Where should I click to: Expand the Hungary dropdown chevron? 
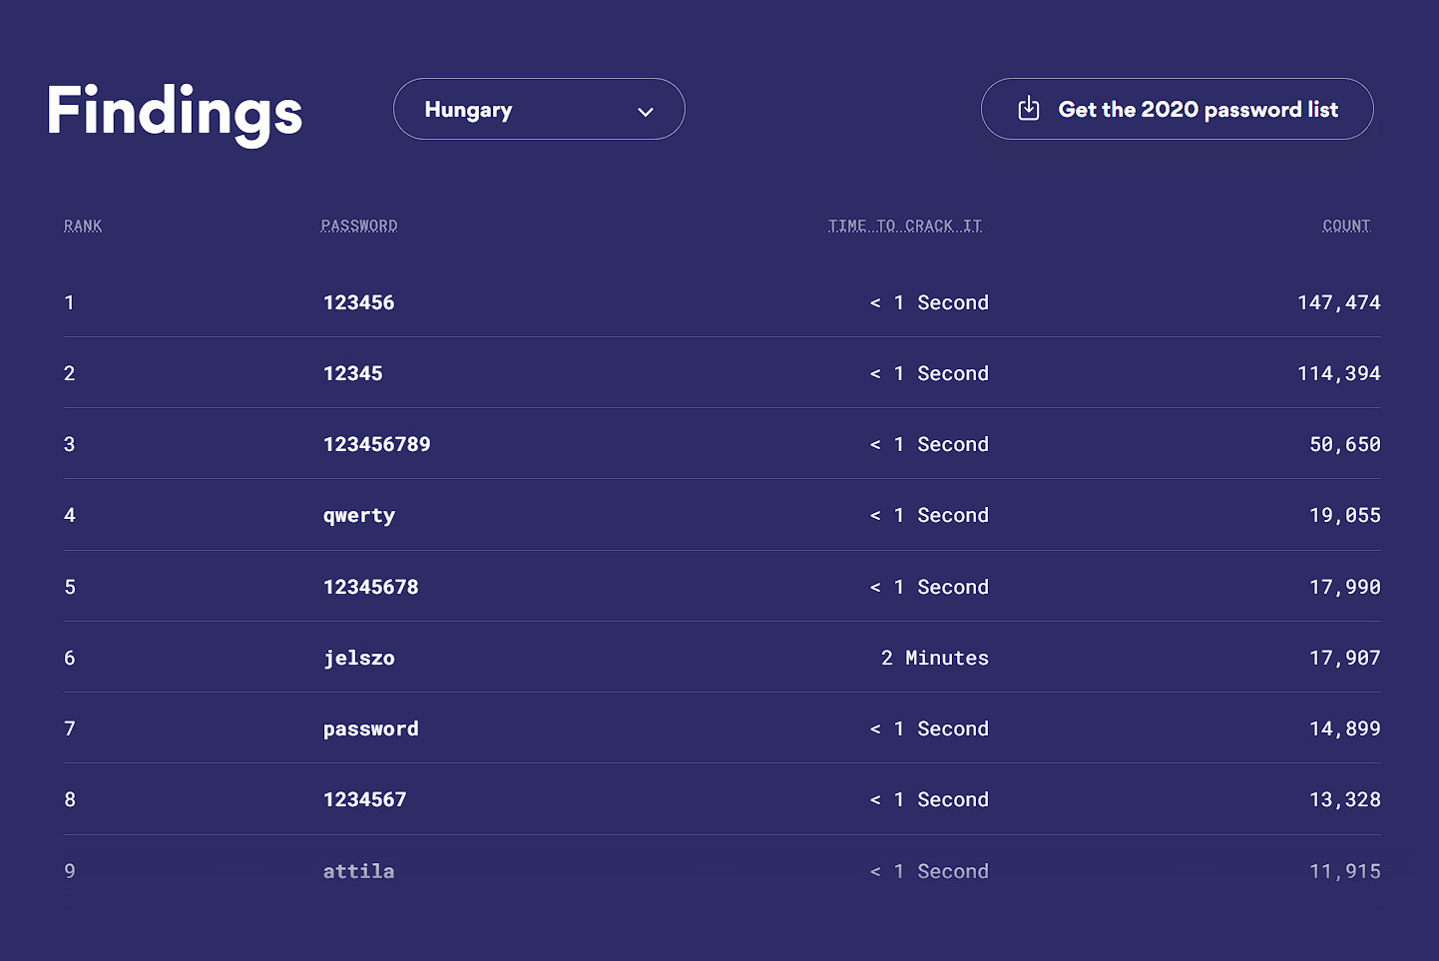(646, 111)
